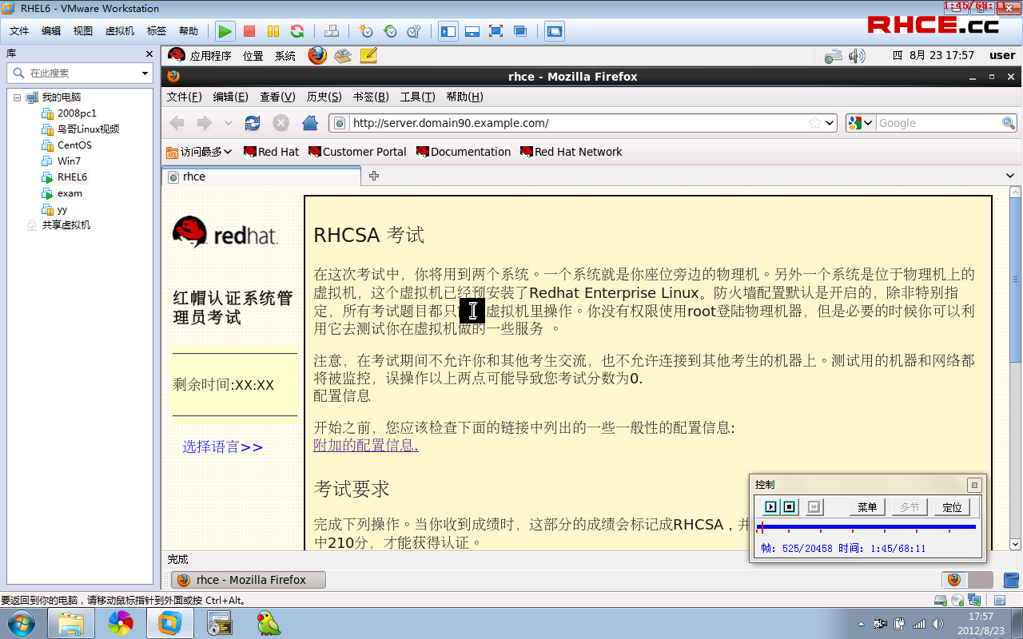
Task: Open VMware 视图 menu
Action: coord(83,31)
